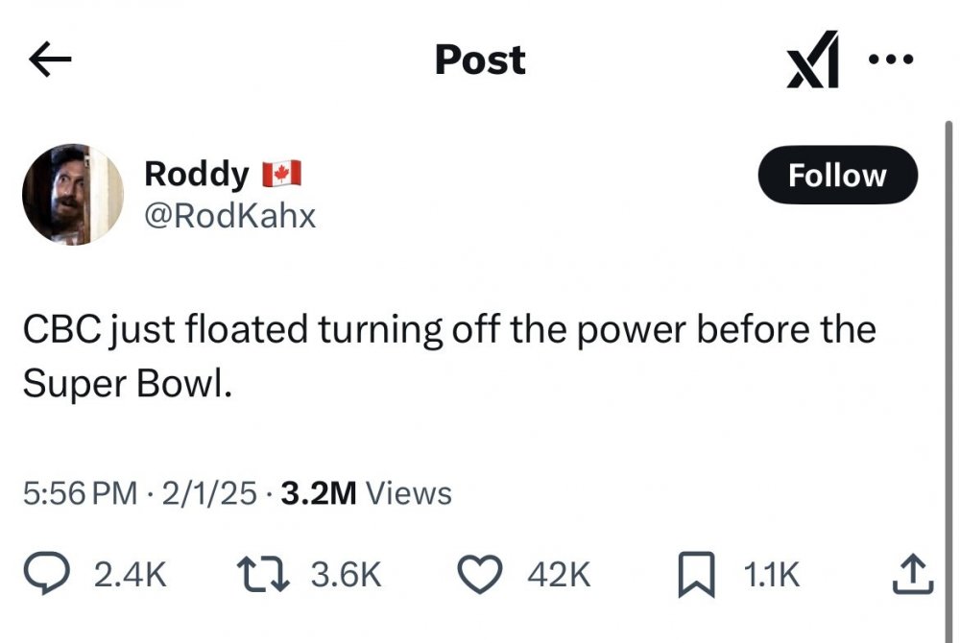
Task: Tap the share upload icon
Action: (x=912, y=574)
